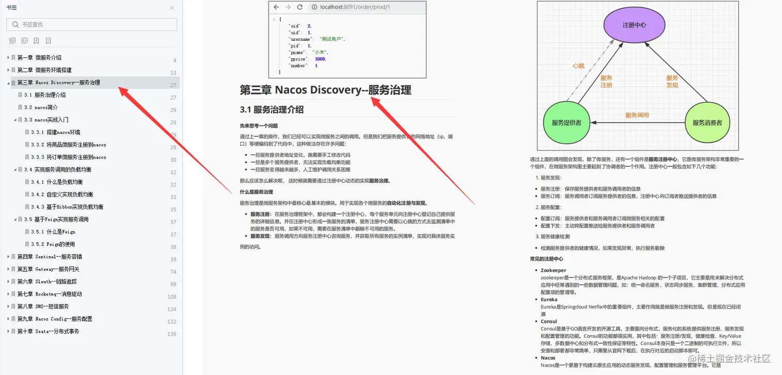The height and width of the screenshot is (375, 782).
Task: Select the add bookmark icon
Action: 36,40
